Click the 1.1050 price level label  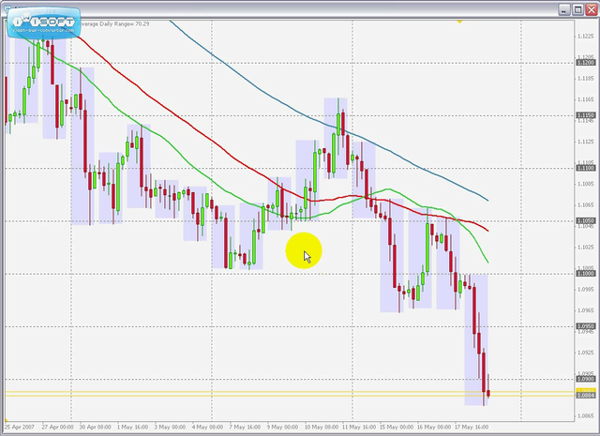coord(585,221)
